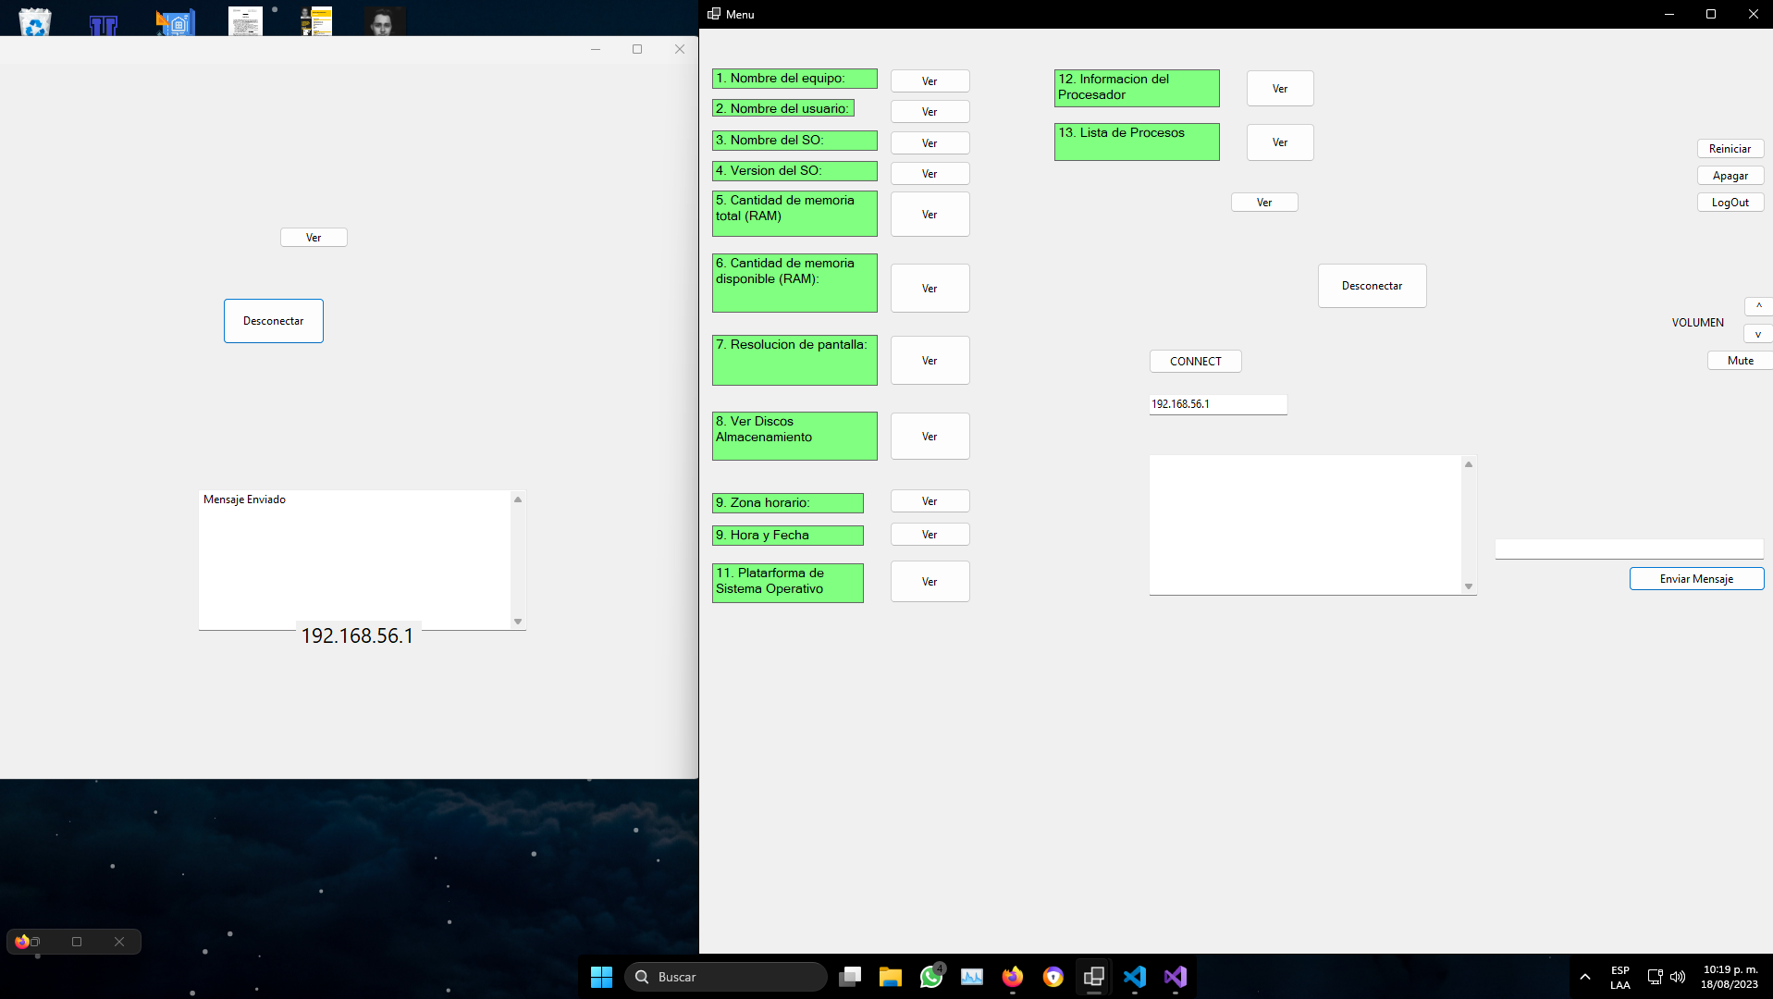Viewport: 1773px width, 999px height.
Task: Click Ver next to Nombre del SO
Action: pos(930,143)
